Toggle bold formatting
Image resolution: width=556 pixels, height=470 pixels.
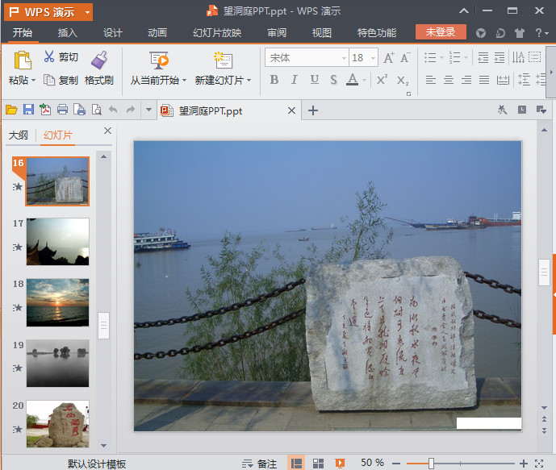[274, 80]
